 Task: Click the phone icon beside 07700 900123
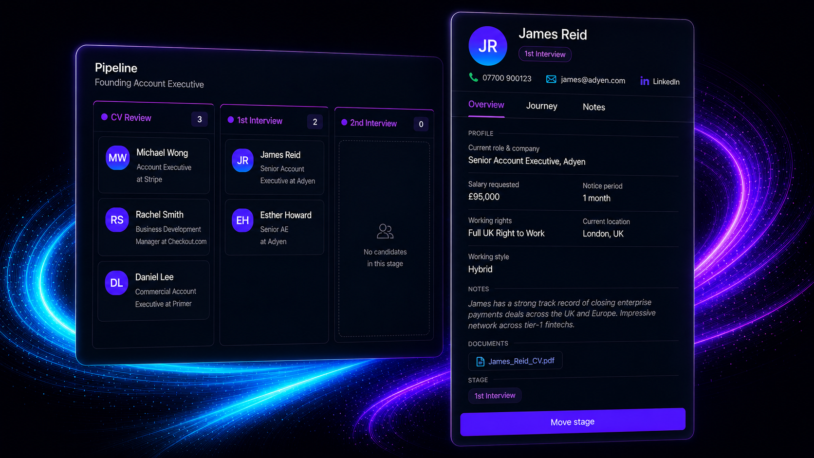coord(473,77)
